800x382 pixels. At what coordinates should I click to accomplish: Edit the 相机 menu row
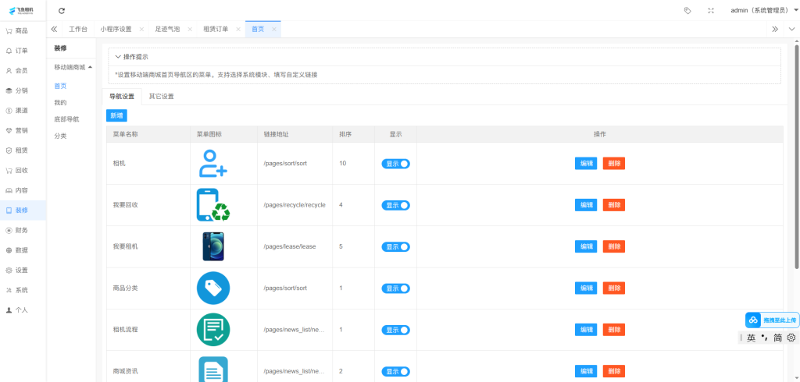pos(586,164)
